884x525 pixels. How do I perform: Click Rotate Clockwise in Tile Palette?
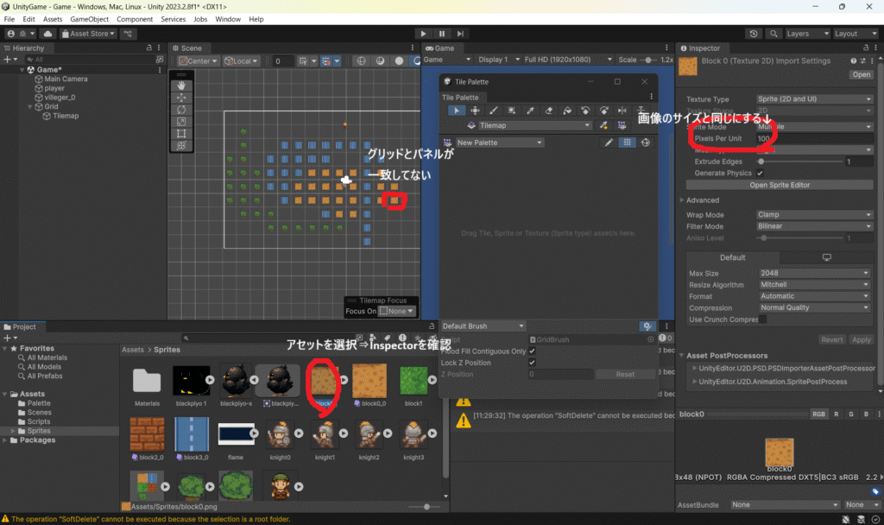point(603,111)
